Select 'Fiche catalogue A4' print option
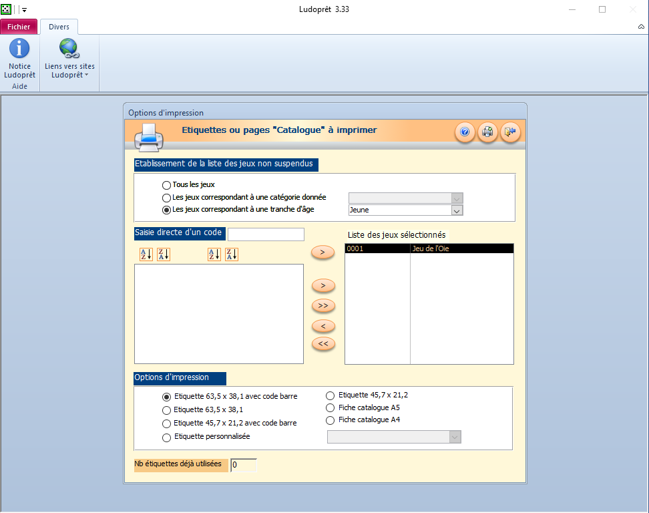649x513 pixels. [329, 420]
